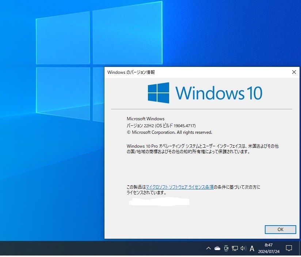Click the version text 'バージョン 22H2 (OS ビルド 19045.4717)'

click(x=161, y=126)
